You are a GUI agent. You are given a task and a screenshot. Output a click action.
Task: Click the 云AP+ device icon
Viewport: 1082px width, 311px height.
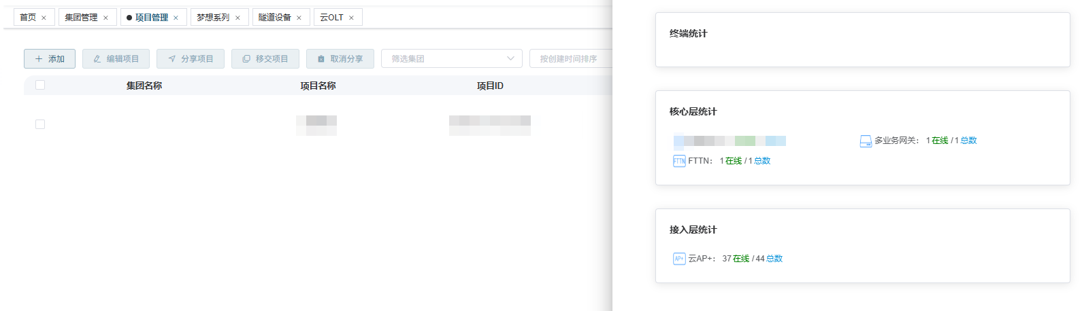click(x=678, y=259)
